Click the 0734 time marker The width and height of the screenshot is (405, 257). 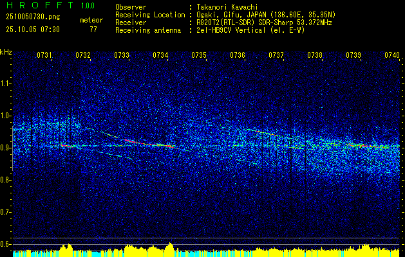point(160,55)
